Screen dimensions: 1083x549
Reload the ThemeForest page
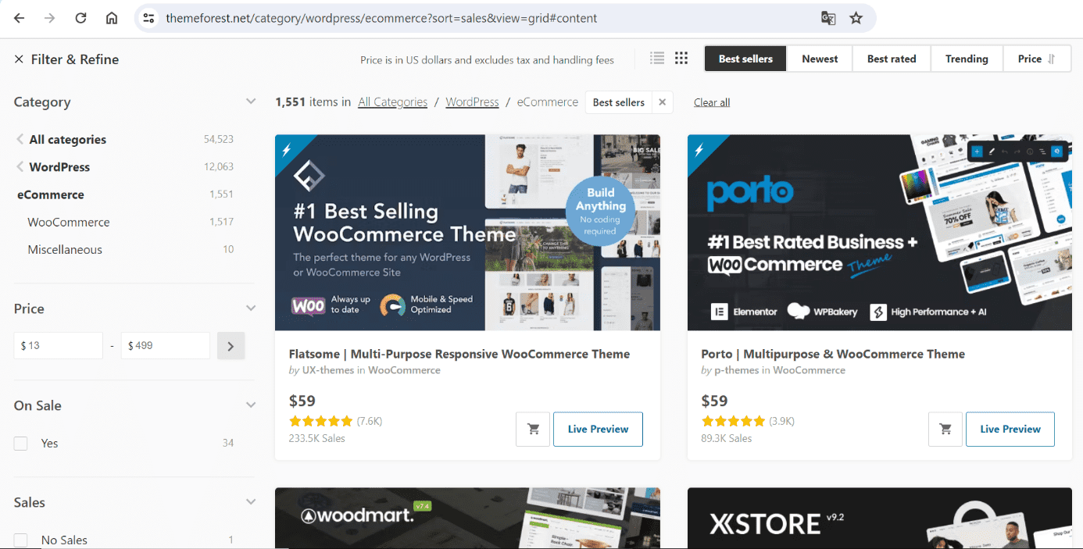(80, 18)
